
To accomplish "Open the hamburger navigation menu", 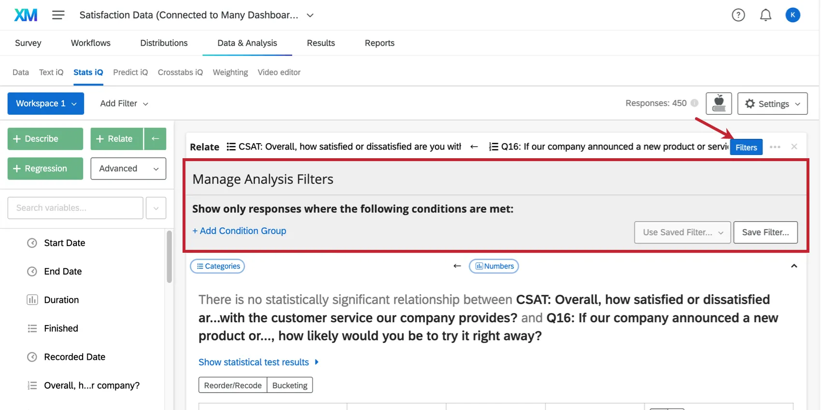I will pyautogui.click(x=58, y=15).
